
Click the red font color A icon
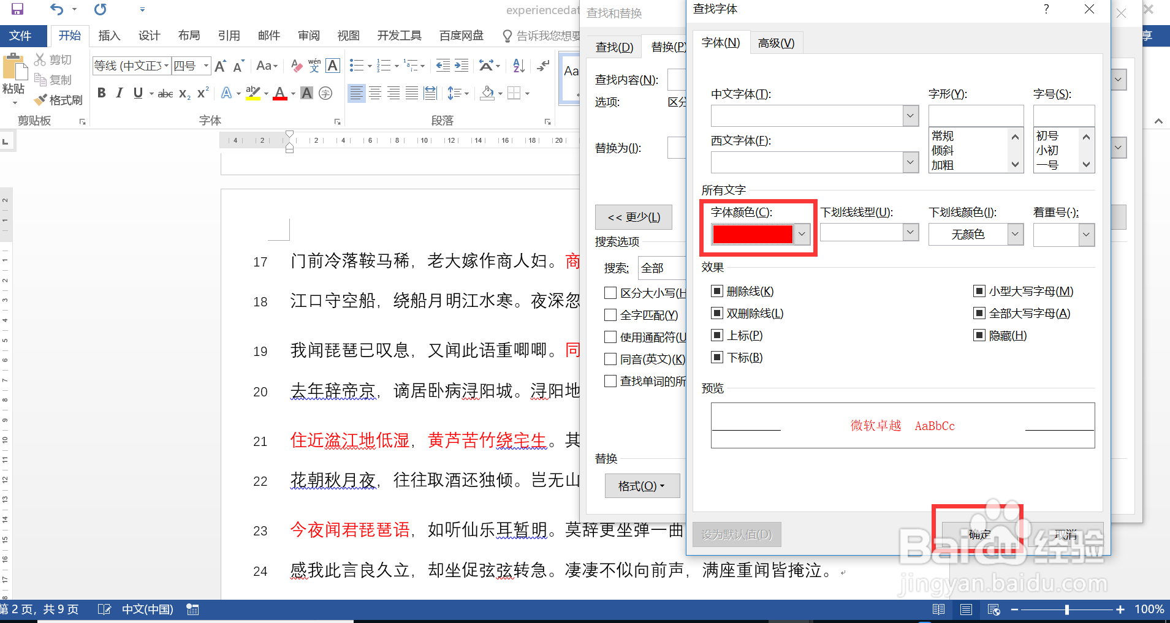click(280, 93)
